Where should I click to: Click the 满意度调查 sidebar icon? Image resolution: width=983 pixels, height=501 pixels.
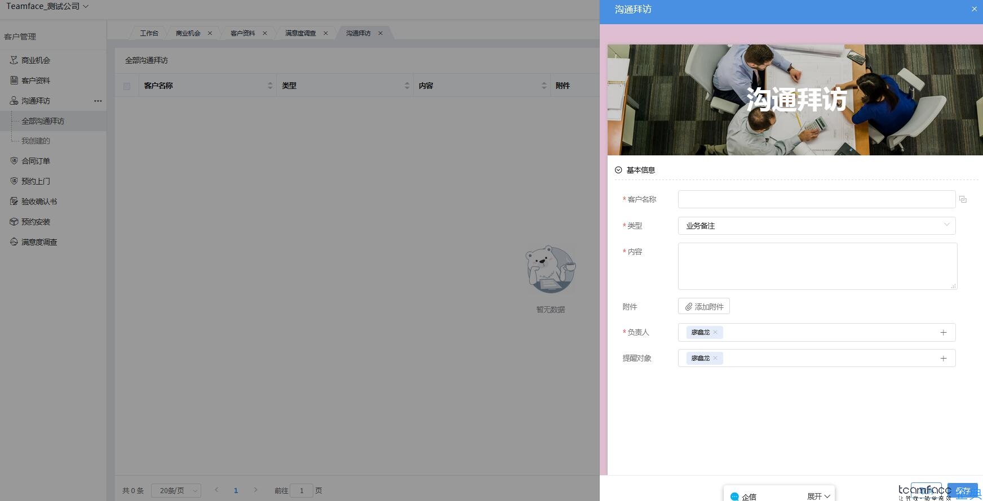14,241
